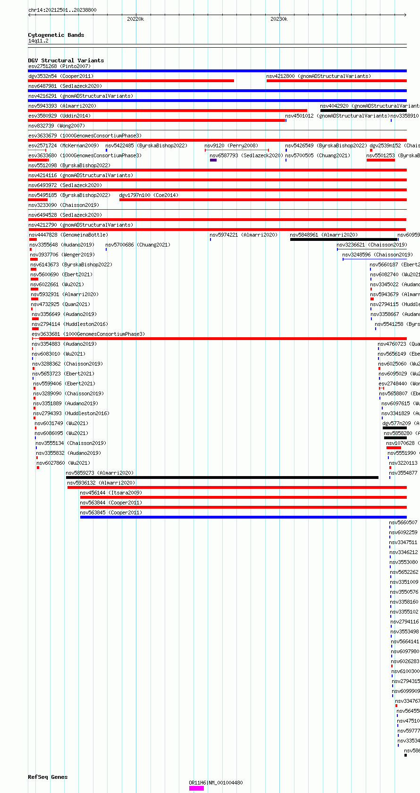The height and width of the screenshot is (793, 420).
Task: Click the nsv5848961 (Almarri2020) label
Action: [324, 235]
